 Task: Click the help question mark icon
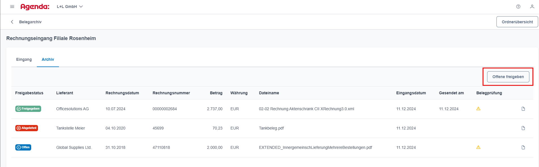point(518,7)
